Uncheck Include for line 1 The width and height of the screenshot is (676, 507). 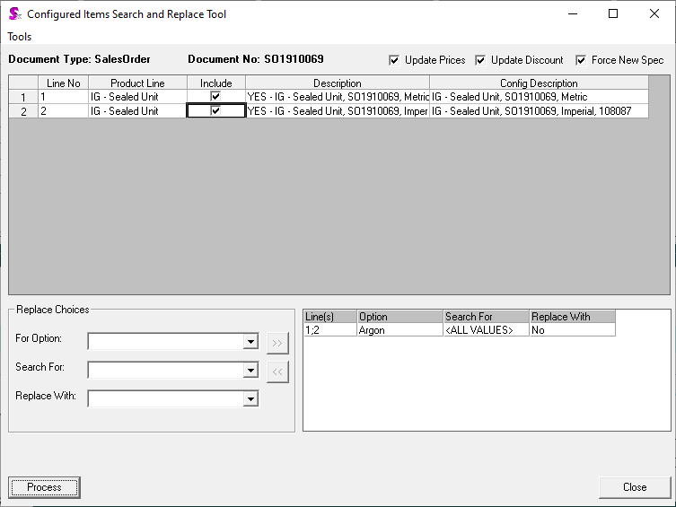coord(215,96)
